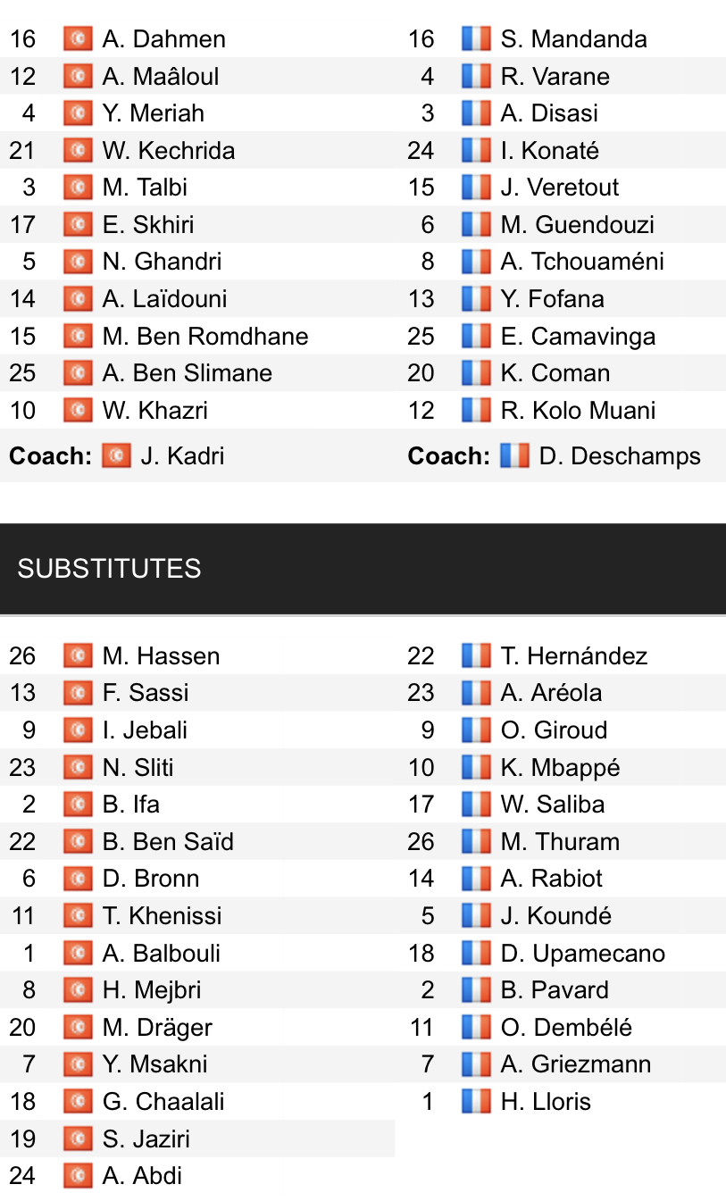Click the France flag next to O. Giroud

pyautogui.click(x=476, y=730)
